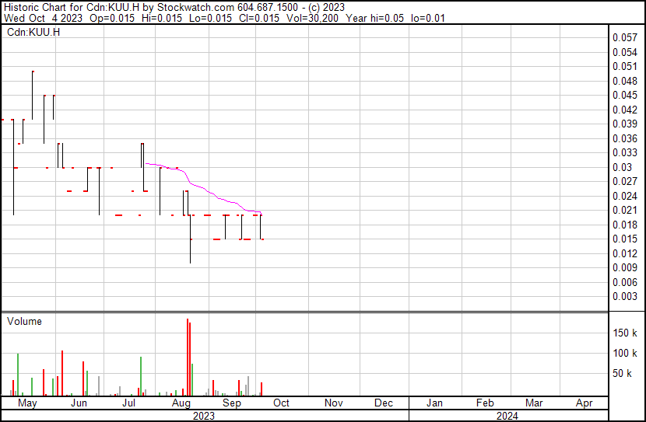Click the Volume panel label

pyautogui.click(x=24, y=321)
